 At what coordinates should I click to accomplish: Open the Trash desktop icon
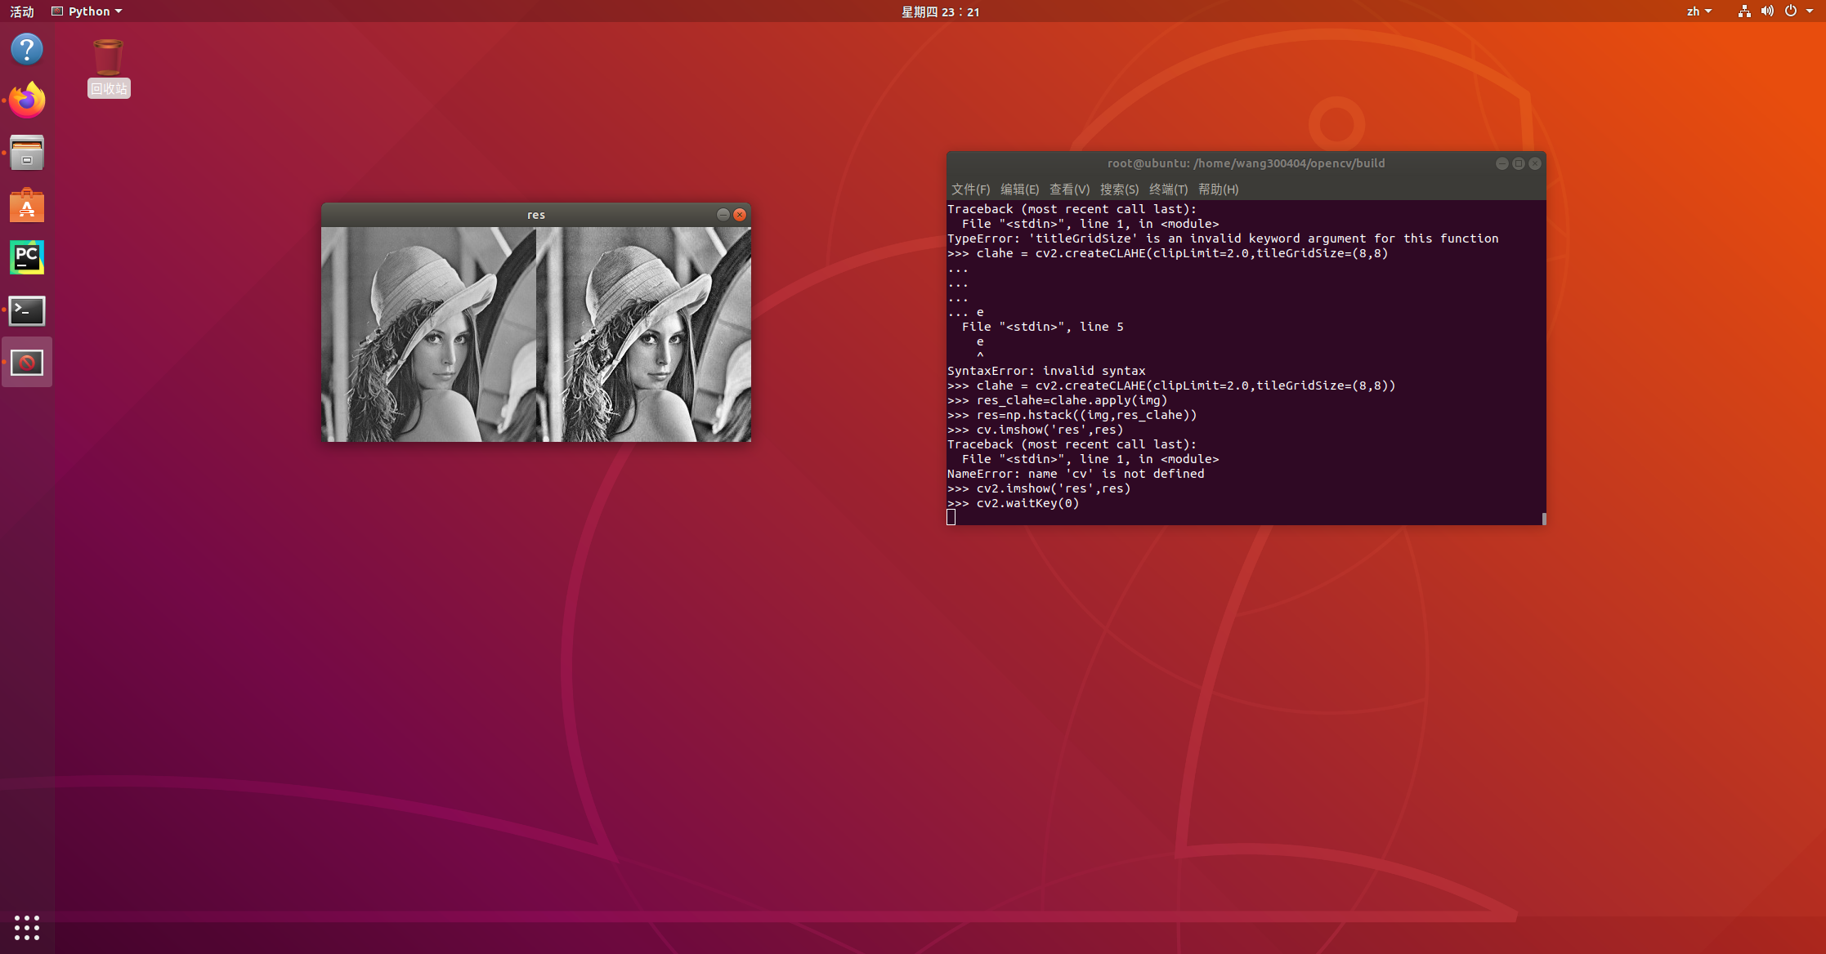pyautogui.click(x=108, y=59)
